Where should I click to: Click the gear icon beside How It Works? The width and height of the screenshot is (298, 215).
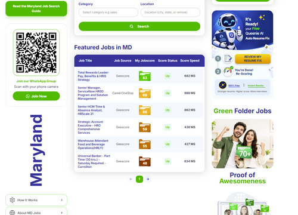[13, 200]
